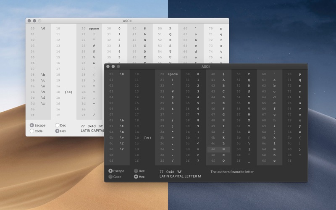
Task: Click the 0d \r row in dark window
Action: pyautogui.click(x=117, y=149)
